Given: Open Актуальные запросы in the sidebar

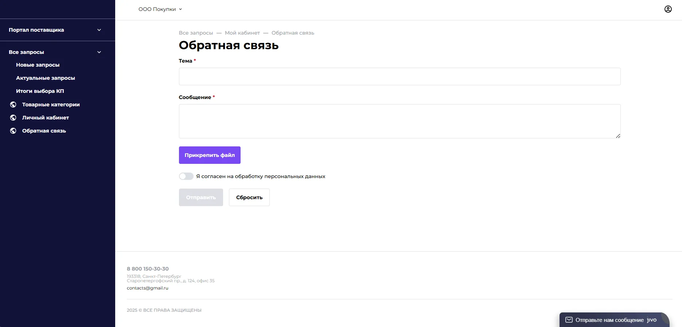Looking at the screenshot, I should 45,78.
